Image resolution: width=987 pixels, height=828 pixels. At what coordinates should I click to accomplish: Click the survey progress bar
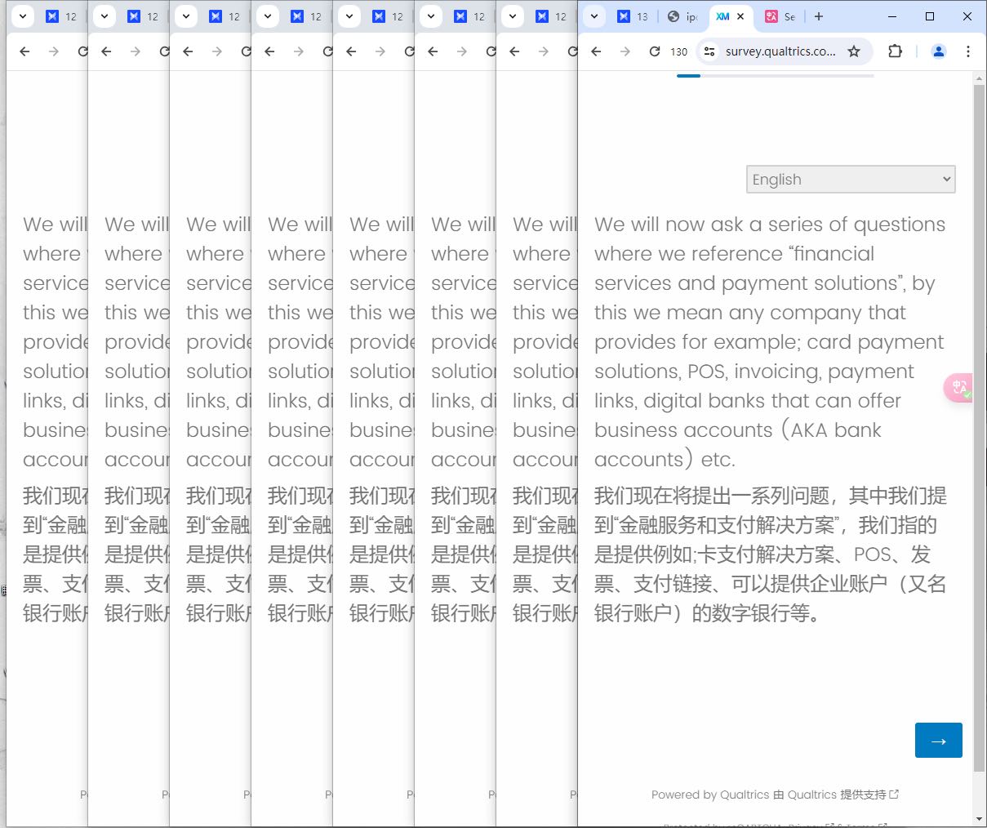point(776,76)
